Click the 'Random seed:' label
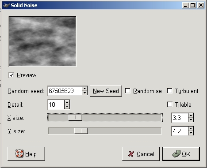Image resolution: width=207 pixels, height=168 pixels. point(26,91)
